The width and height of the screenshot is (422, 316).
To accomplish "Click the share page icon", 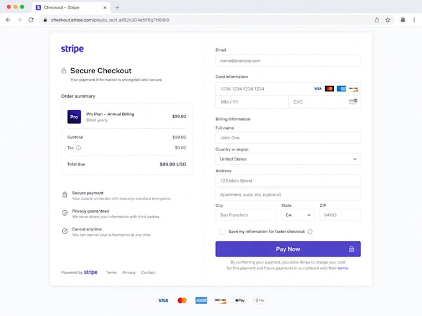I will (377, 20).
